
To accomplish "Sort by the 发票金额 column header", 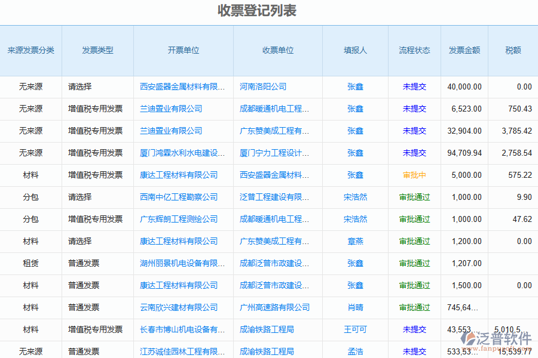I will (x=464, y=51).
